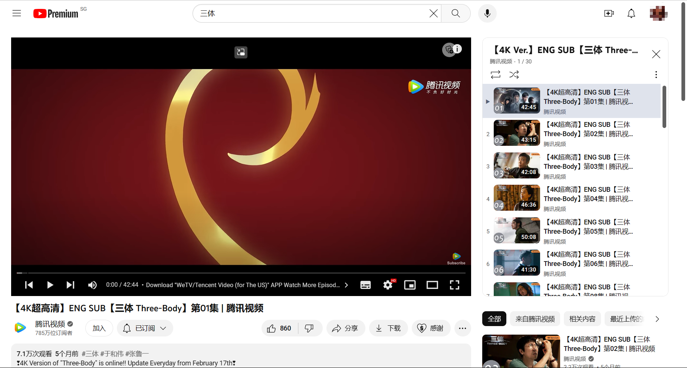Select the 相关内容 filter chip
Viewport: 687px width, 368px height.
click(x=582, y=319)
